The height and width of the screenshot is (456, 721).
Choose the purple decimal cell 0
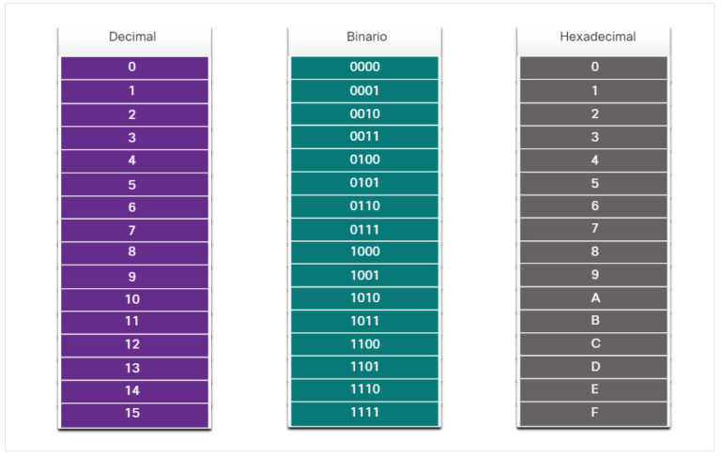coord(133,68)
